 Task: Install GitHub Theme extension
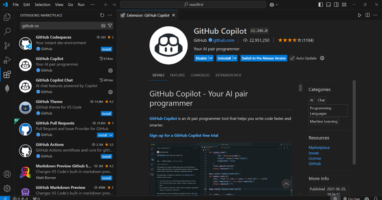(106, 114)
